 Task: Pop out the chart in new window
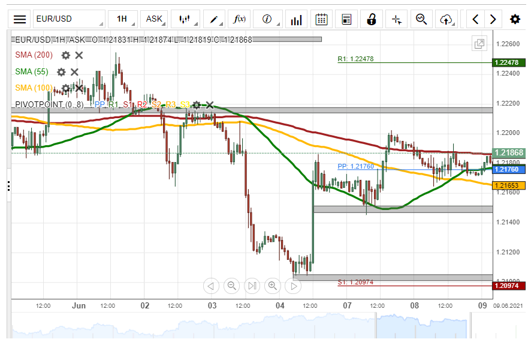(479, 43)
